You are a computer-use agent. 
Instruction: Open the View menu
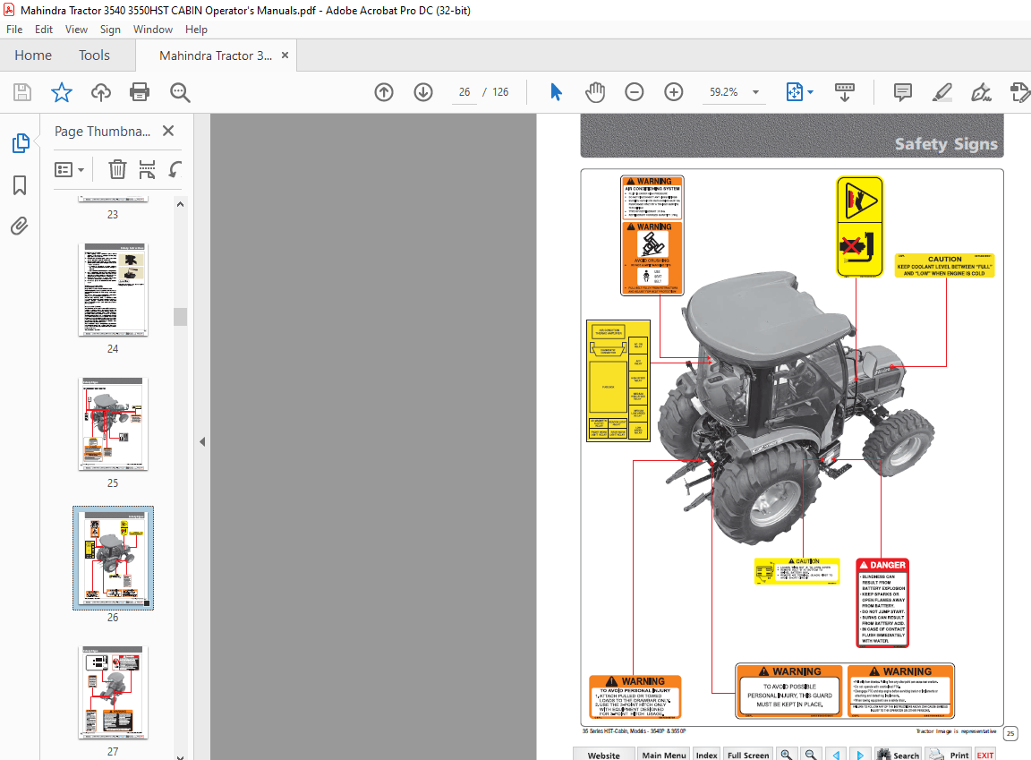coord(76,29)
